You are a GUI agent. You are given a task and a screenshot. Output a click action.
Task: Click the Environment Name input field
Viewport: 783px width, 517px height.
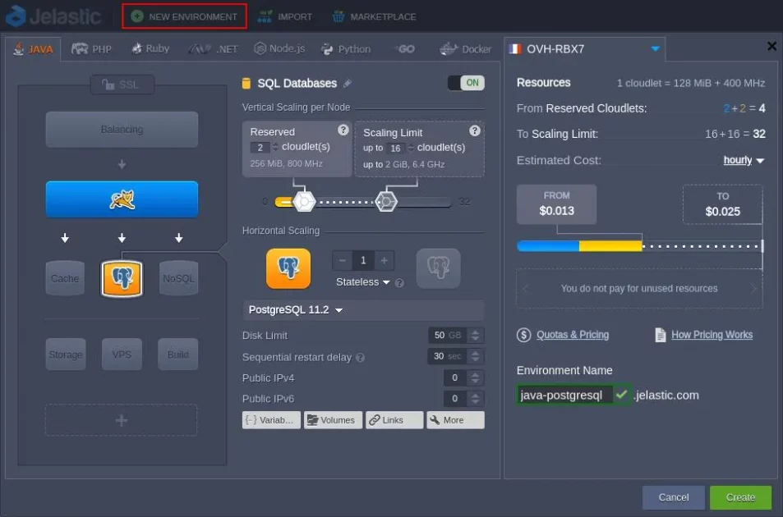[x=564, y=396]
